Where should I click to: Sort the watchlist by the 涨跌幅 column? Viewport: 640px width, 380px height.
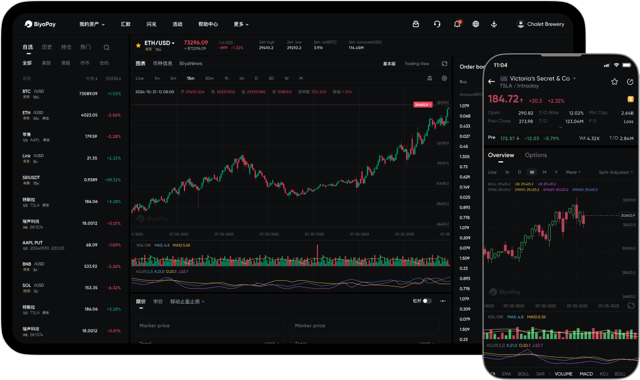(113, 78)
